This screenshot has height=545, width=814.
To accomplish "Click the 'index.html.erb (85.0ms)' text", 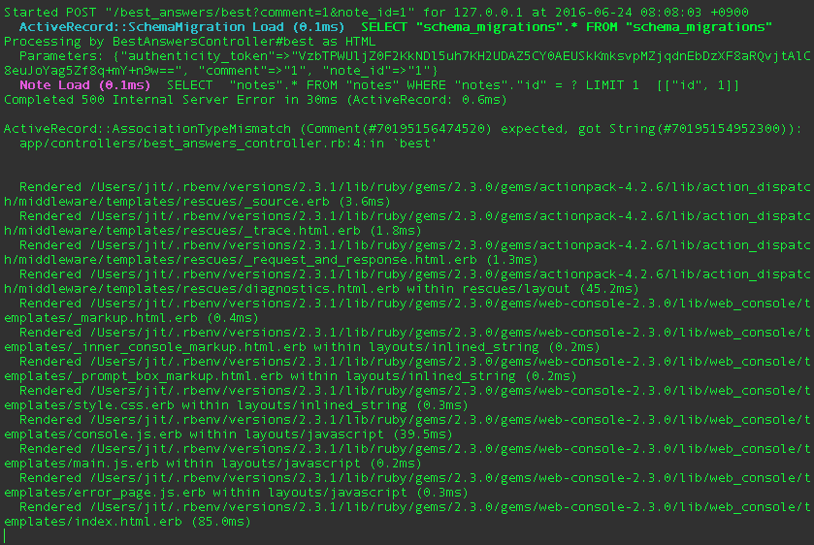I will click(x=162, y=521).
